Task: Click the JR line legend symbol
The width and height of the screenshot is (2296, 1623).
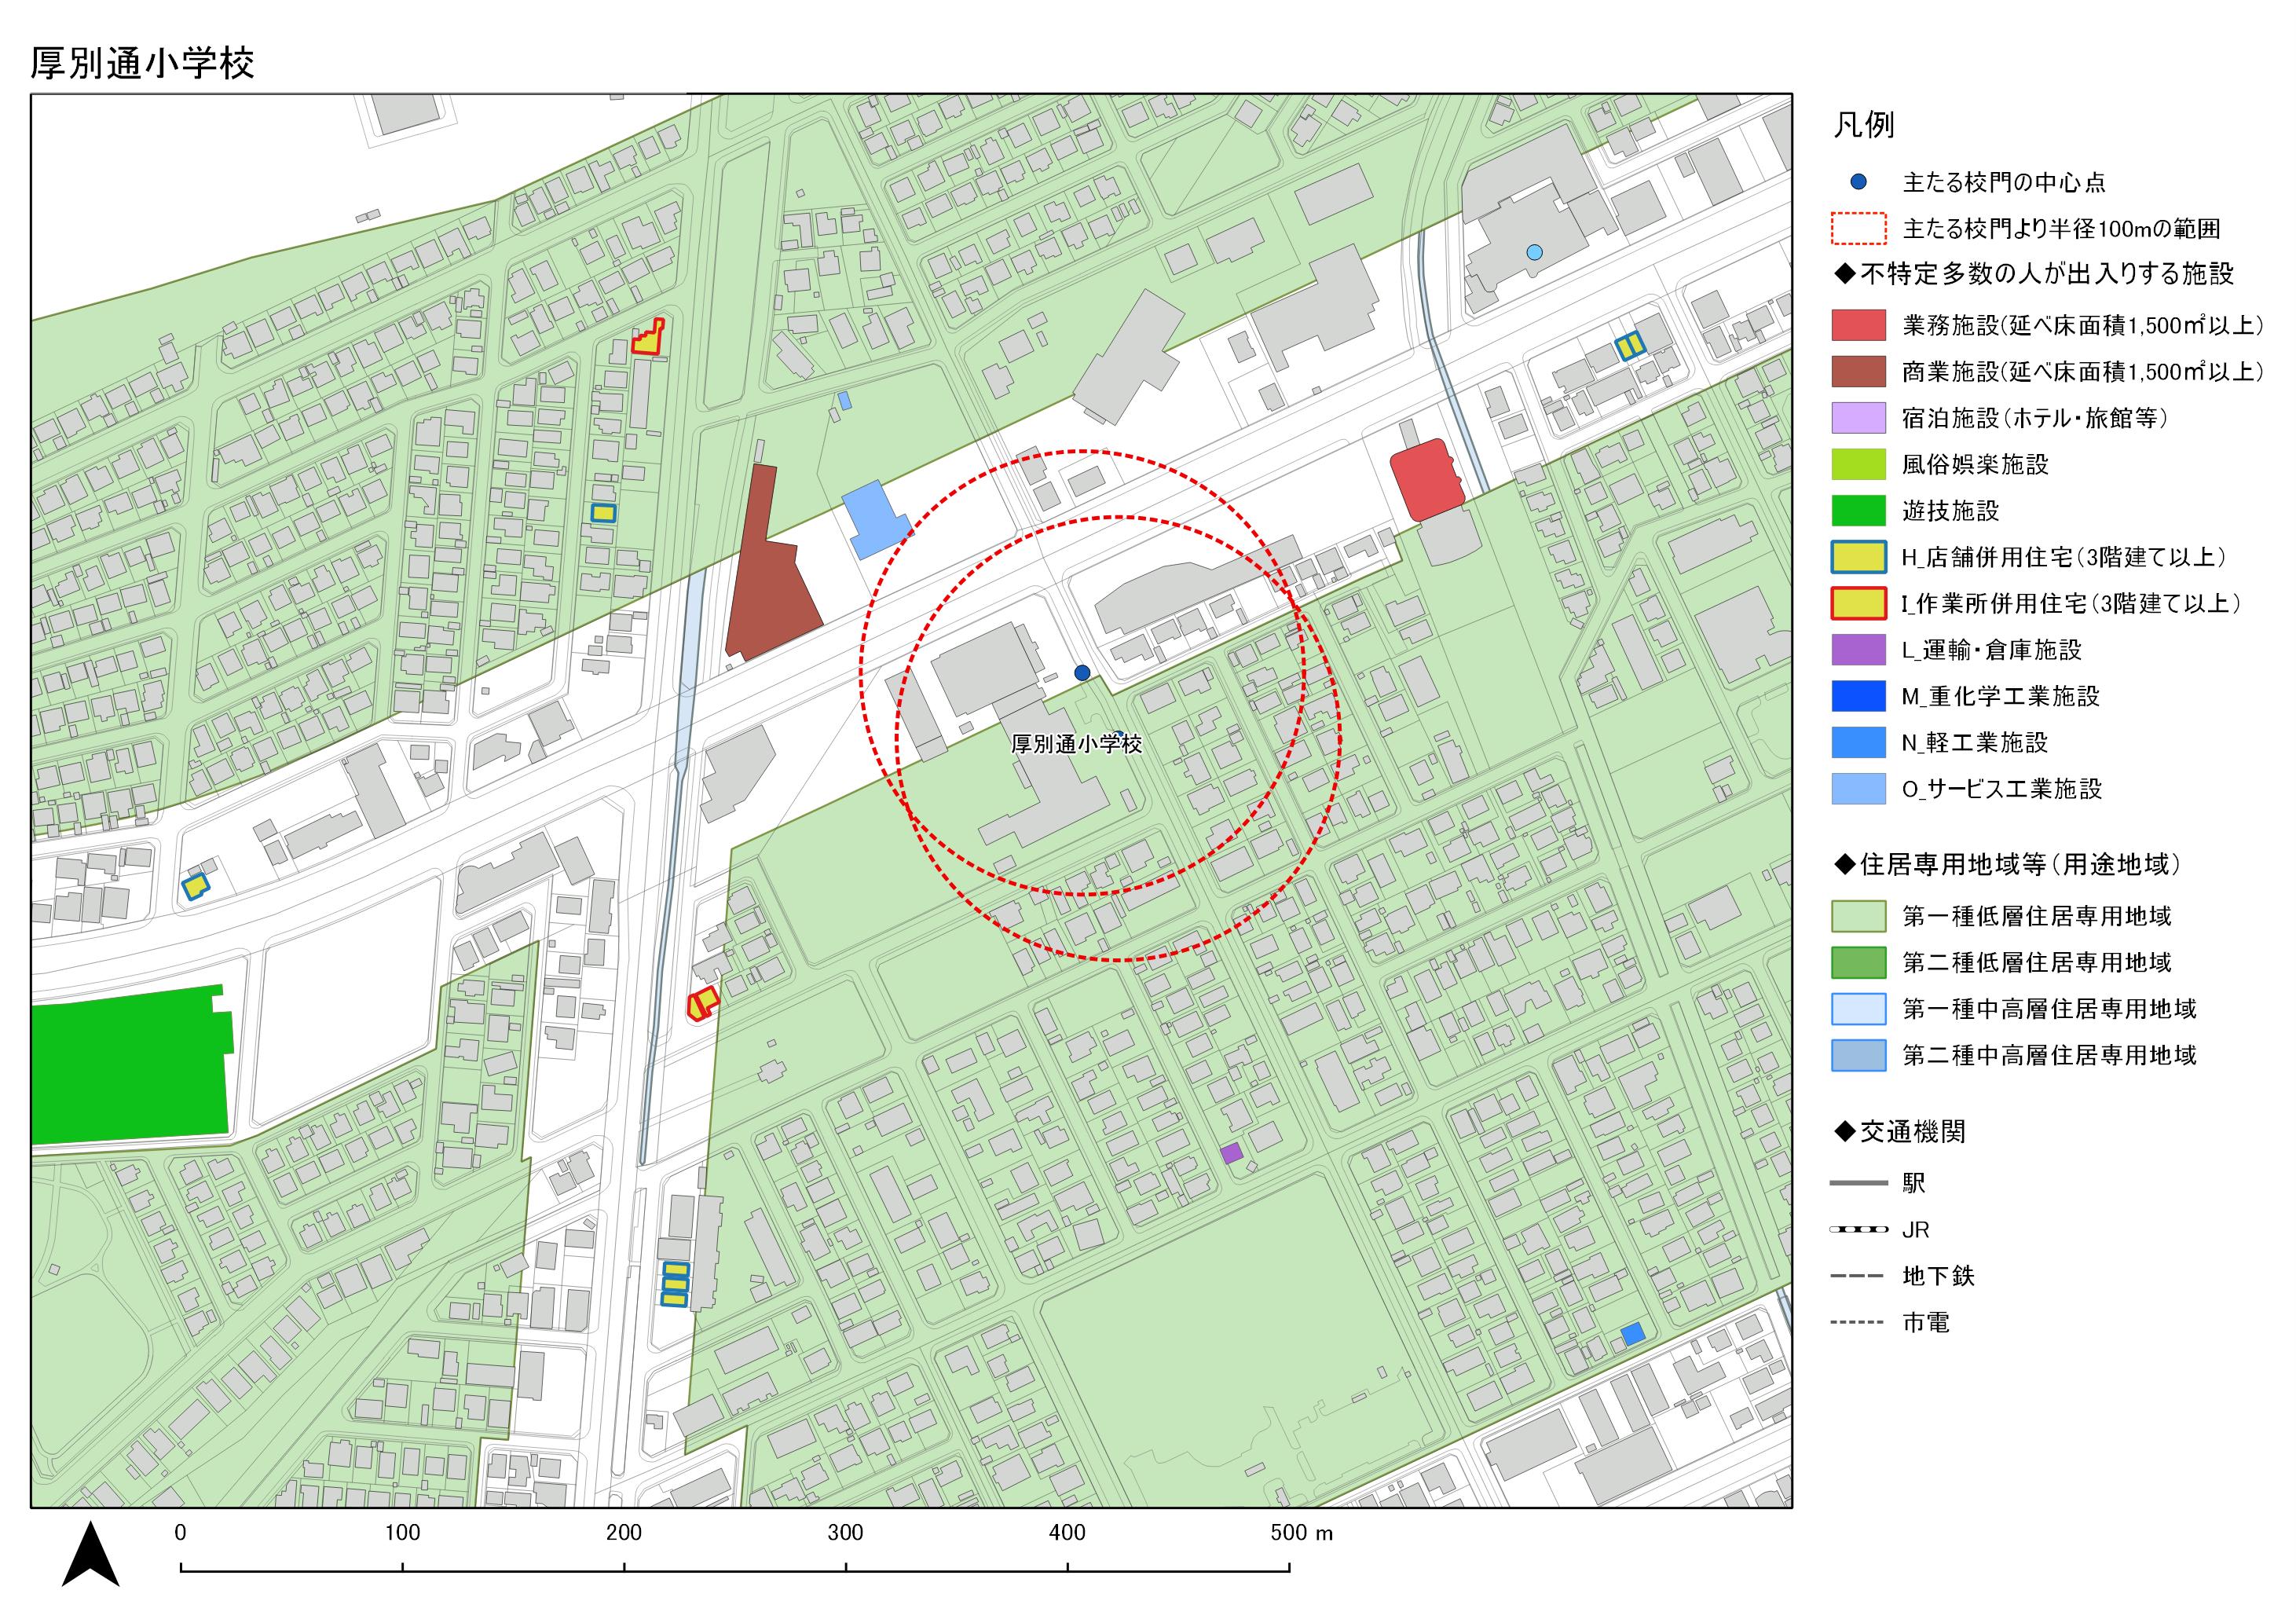Action: [1858, 1229]
